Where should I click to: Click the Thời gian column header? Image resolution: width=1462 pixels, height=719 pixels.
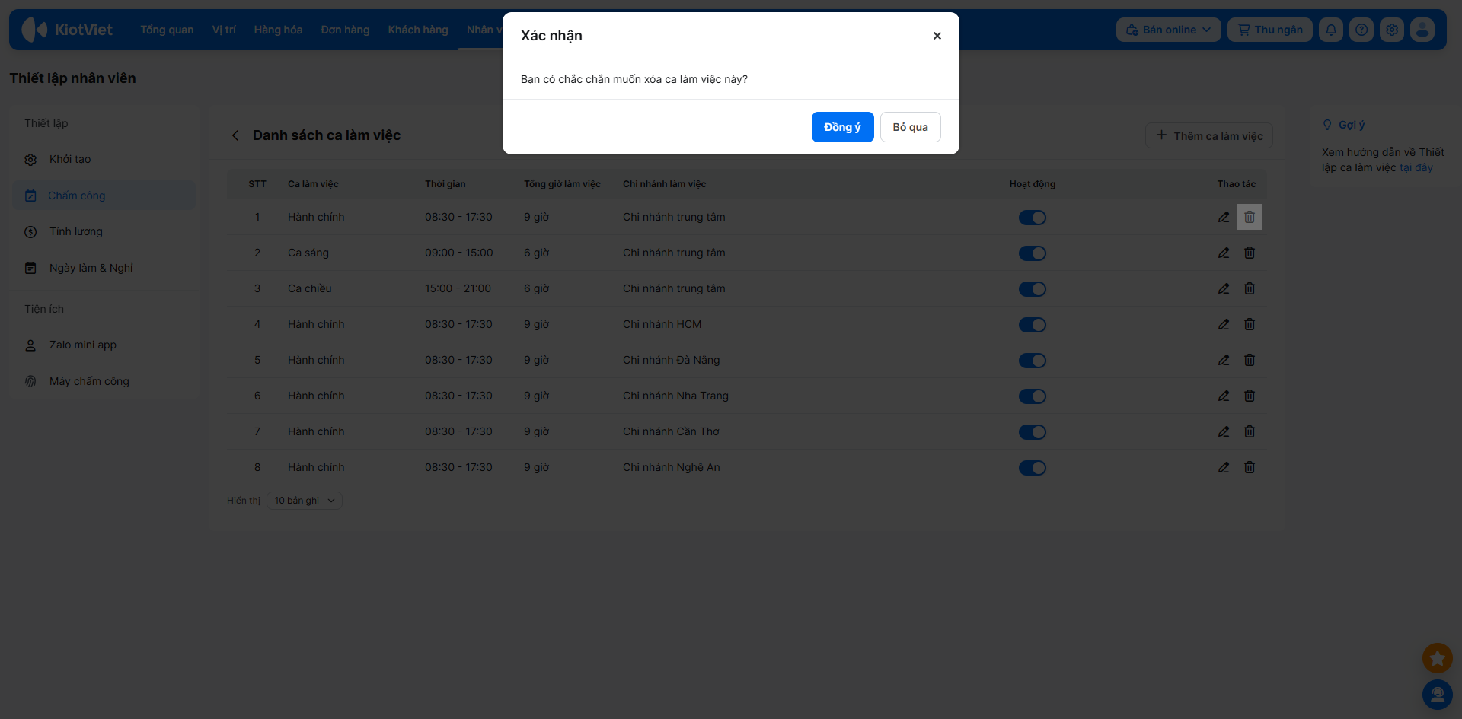(x=445, y=184)
